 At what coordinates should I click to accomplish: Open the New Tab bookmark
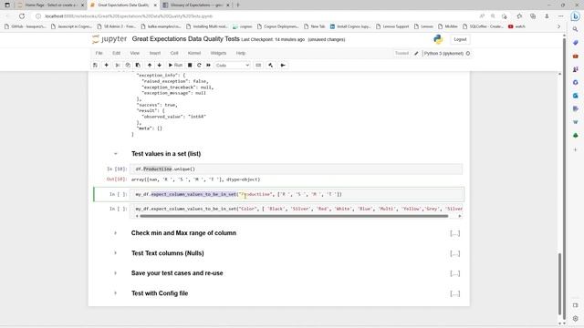314,26
